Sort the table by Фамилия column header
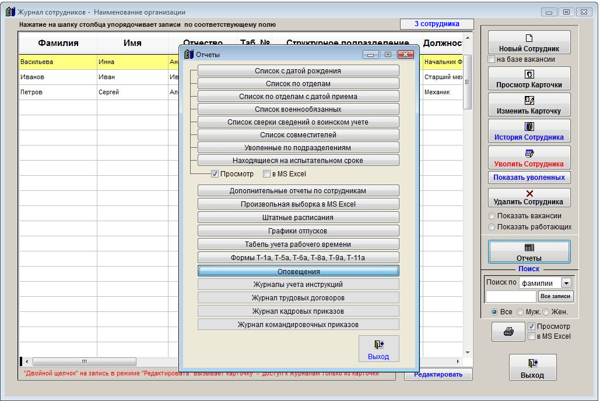Image resolution: width=600 pixels, height=401 pixels. [x=58, y=43]
